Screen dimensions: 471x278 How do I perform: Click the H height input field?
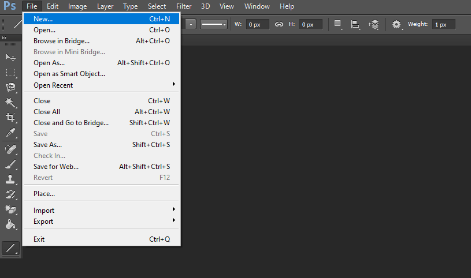[310, 24]
